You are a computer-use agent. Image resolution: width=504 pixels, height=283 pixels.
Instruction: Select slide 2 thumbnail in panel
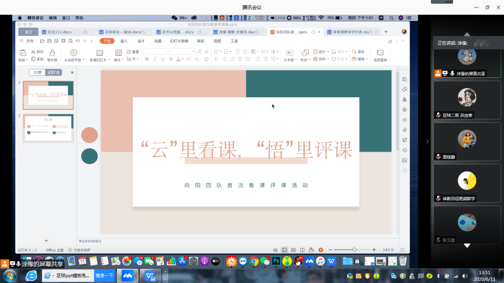click(48, 128)
